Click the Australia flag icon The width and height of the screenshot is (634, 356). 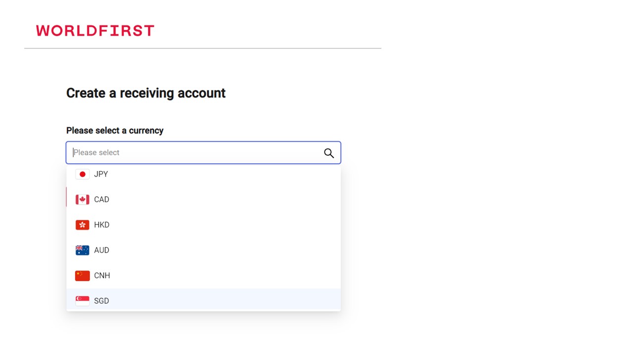click(82, 250)
